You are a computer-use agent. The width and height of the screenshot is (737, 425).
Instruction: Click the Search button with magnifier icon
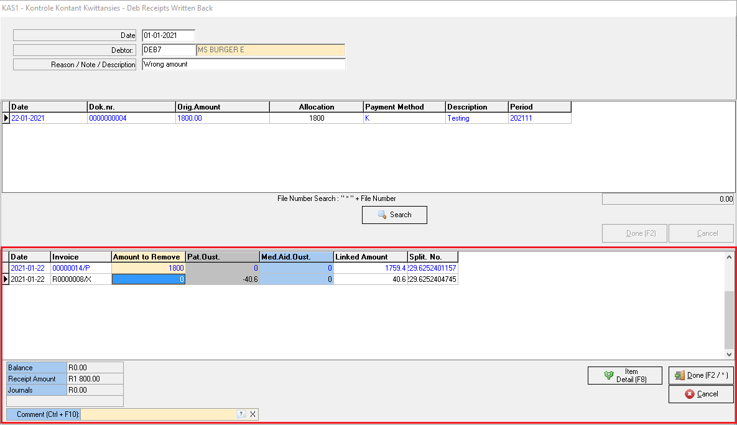tap(394, 215)
